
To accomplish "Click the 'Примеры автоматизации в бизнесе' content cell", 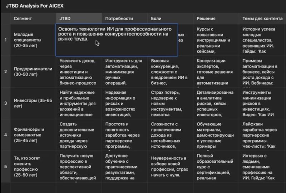I will pos(262,71).
